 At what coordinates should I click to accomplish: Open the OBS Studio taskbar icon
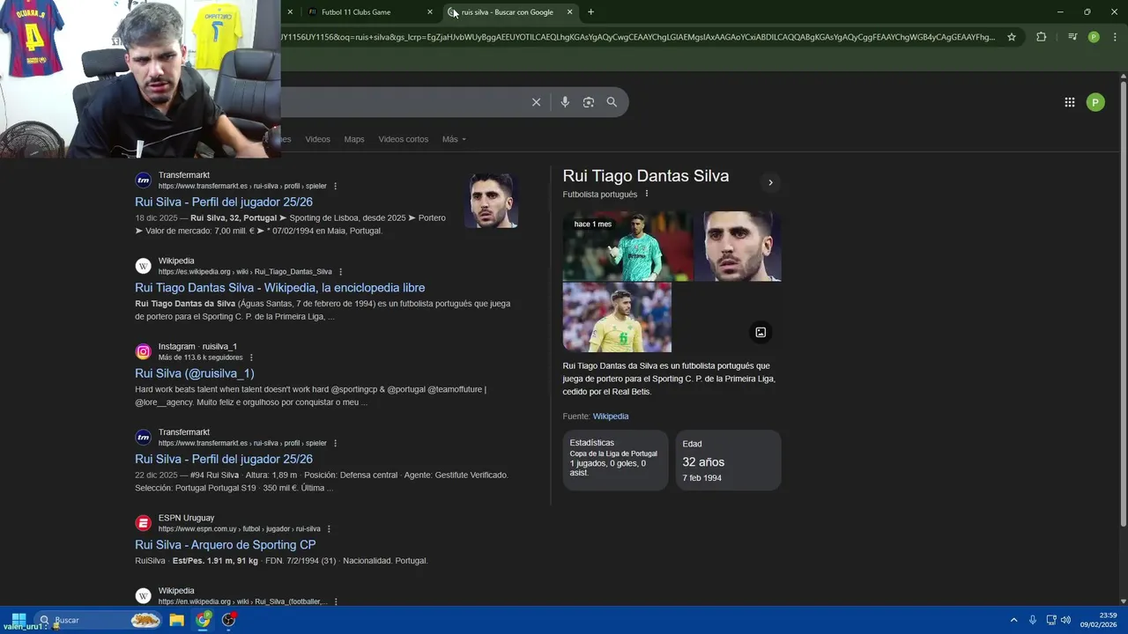pos(229,620)
